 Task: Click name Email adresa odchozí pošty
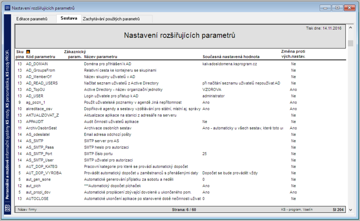(x=108, y=135)
